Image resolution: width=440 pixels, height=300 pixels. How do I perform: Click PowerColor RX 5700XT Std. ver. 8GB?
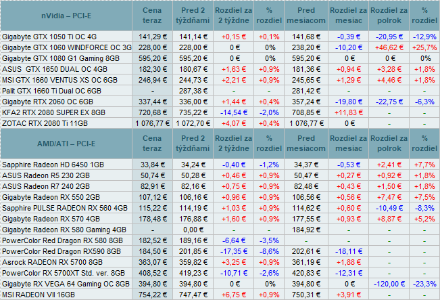point(64,273)
